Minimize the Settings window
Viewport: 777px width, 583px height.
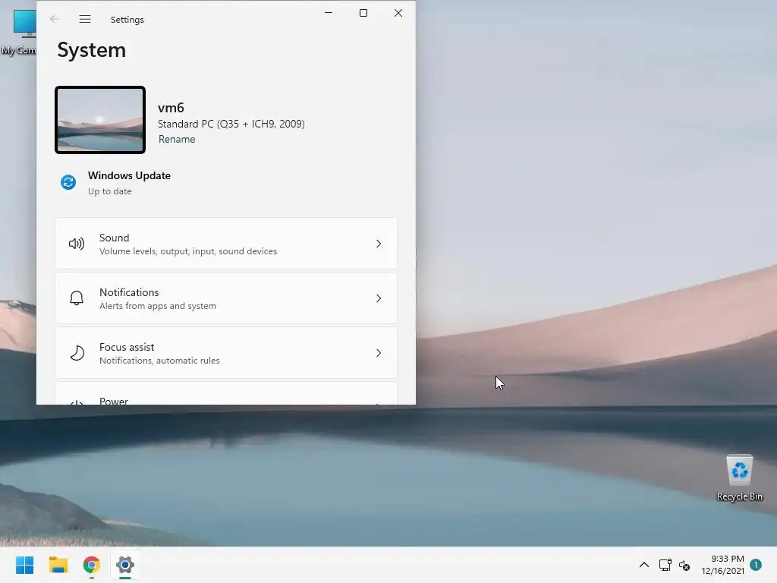pyautogui.click(x=329, y=13)
